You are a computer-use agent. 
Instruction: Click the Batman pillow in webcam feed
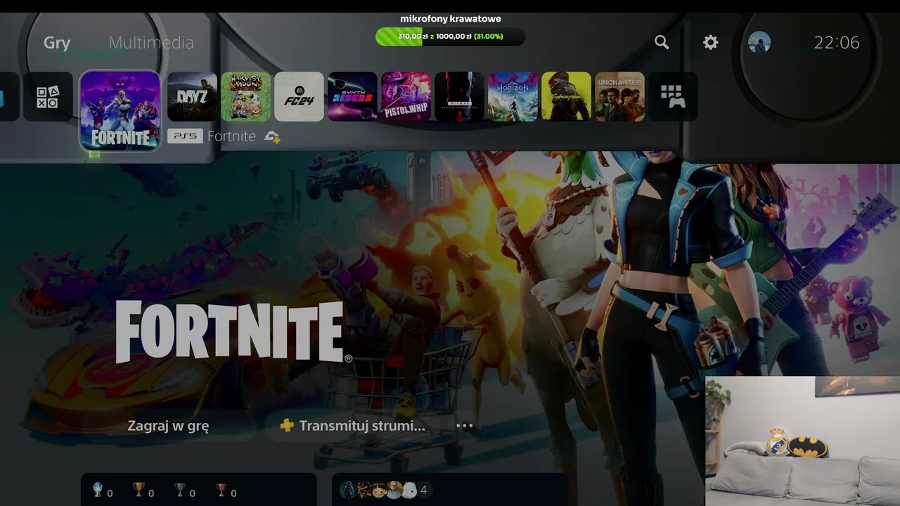coord(807,446)
